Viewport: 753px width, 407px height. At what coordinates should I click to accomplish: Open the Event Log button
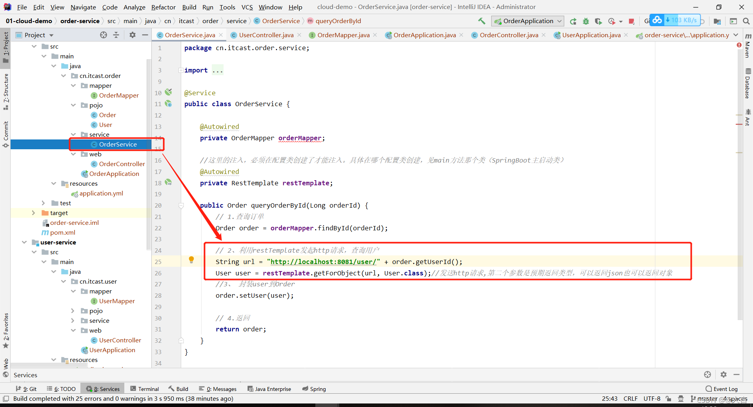[x=721, y=389]
